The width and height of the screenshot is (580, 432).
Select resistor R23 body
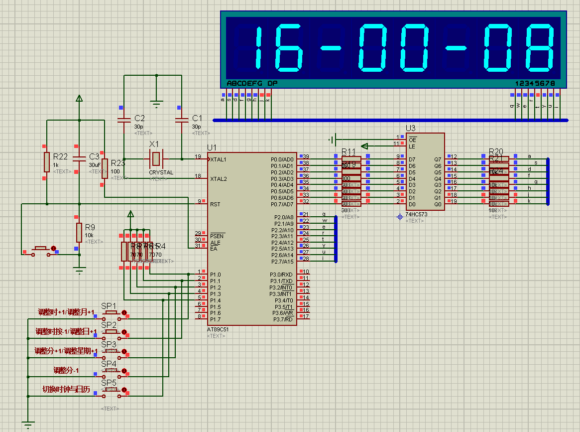[105, 168]
